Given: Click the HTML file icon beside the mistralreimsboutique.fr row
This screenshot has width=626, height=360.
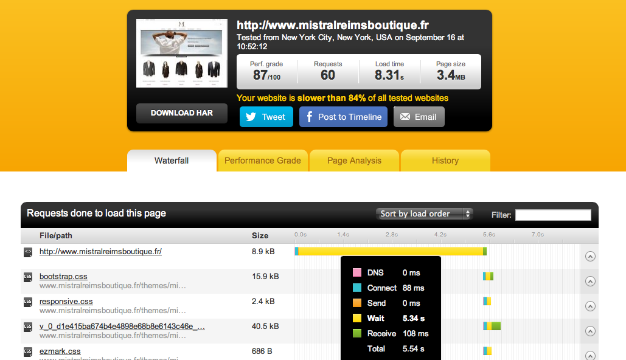Looking at the screenshot, I should click(28, 252).
